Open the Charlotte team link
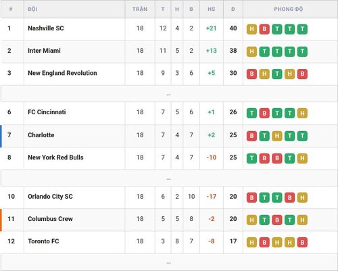Viewport: 338px width, 271px height. tap(41, 135)
